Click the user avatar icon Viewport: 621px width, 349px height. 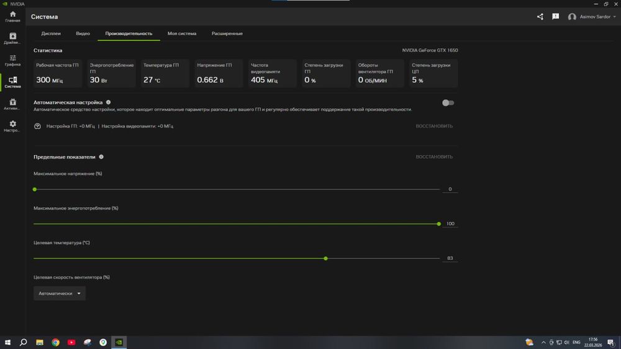(x=572, y=17)
